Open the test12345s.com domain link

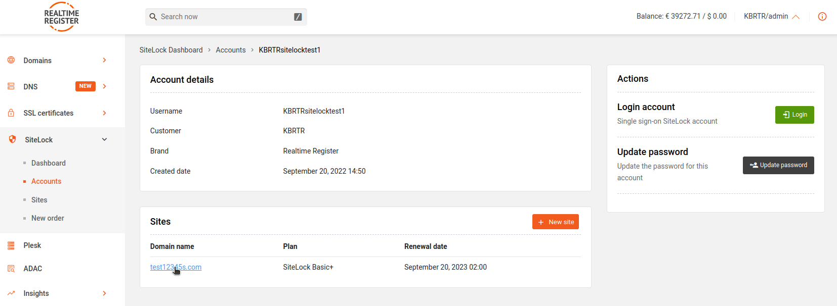pos(176,267)
